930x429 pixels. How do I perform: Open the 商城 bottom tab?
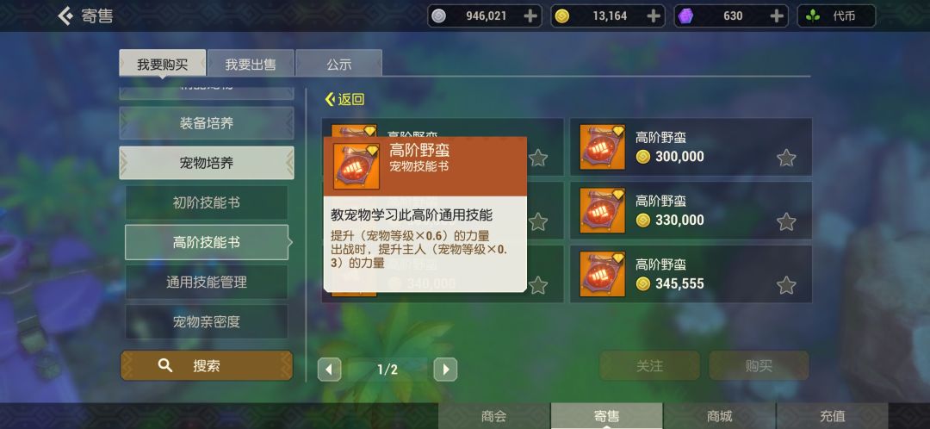pos(719,416)
